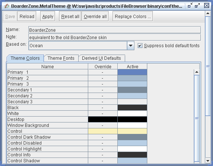Screen dimensions: 213x166
Task: Click the outer scrollbar up arrow
Action: coord(208,13)
